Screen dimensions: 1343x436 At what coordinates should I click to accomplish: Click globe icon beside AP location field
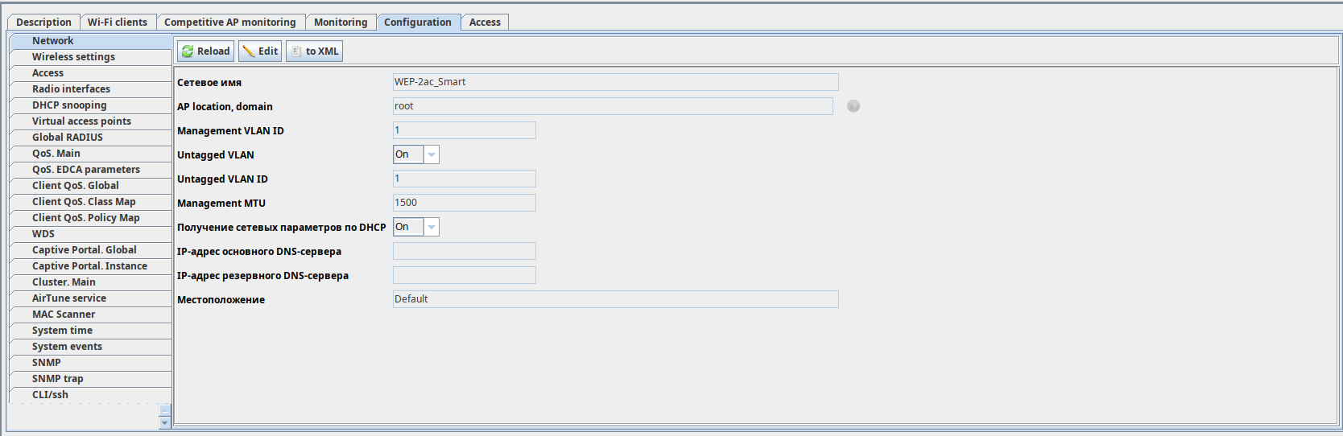coord(853,106)
